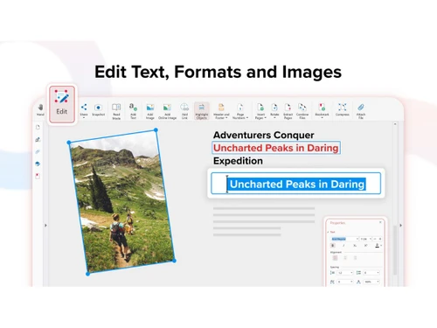Click the Combine Files tool
Image resolution: width=437 pixels, height=328 pixels.
[x=302, y=111]
